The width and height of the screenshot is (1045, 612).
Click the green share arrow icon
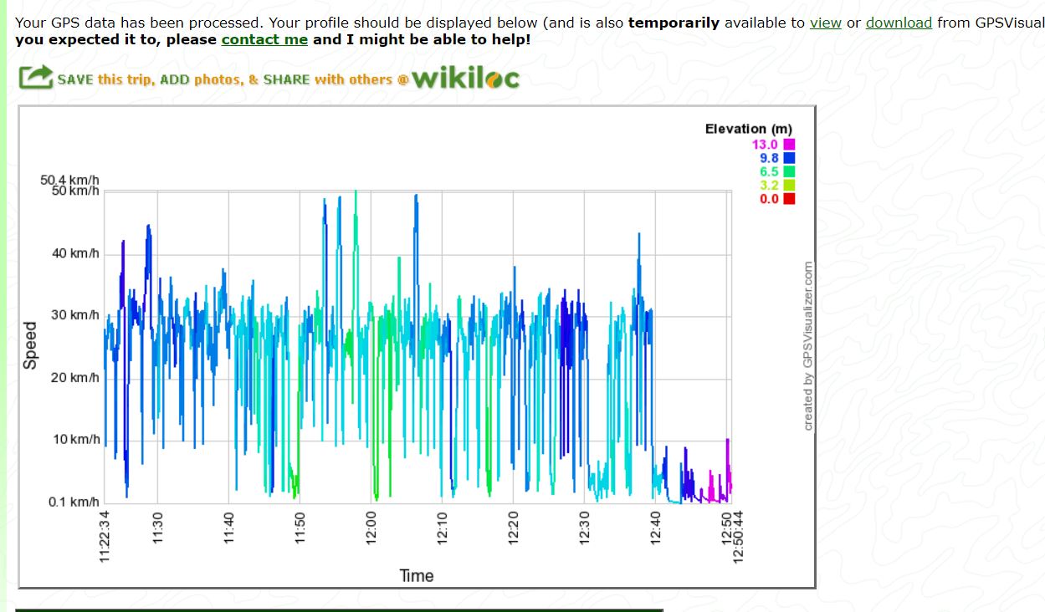click(x=36, y=78)
